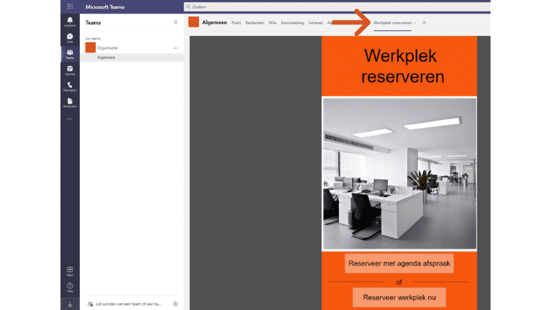
Task: Open the app launcher waffle icon
Action: coord(70,6)
